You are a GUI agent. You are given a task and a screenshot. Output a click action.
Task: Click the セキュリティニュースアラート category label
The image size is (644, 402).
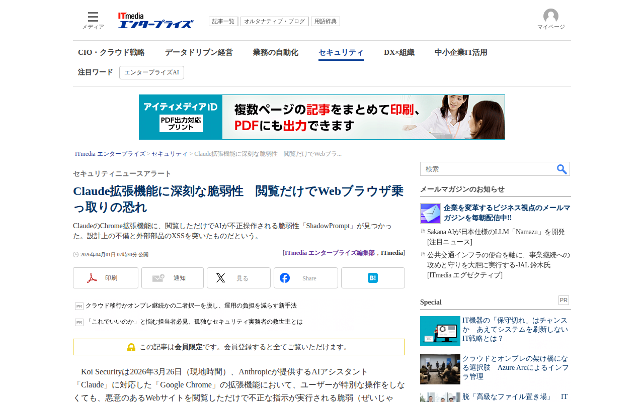[122, 173]
